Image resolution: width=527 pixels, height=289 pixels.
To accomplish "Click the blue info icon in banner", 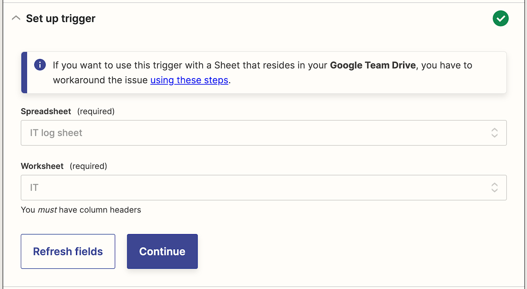I will tap(40, 65).
